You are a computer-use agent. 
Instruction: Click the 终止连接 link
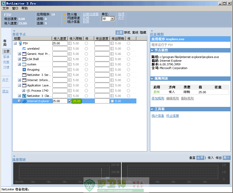tap(172, 116)
